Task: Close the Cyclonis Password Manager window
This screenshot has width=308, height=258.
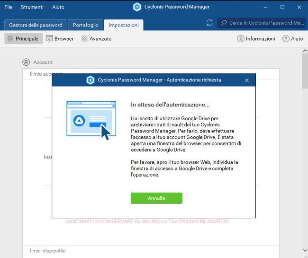Action: (299, 7)
